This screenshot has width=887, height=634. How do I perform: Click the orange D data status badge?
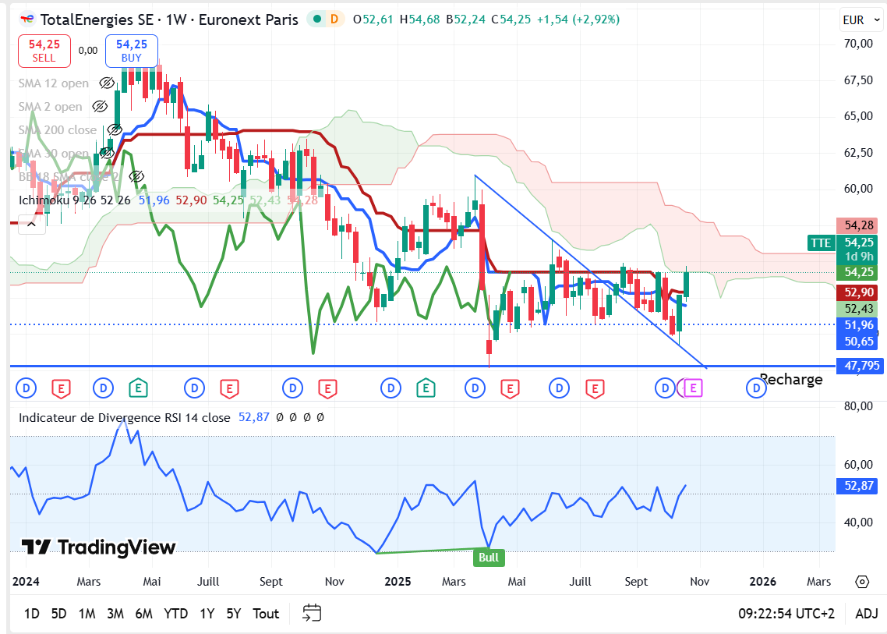[x=334, y=19]
